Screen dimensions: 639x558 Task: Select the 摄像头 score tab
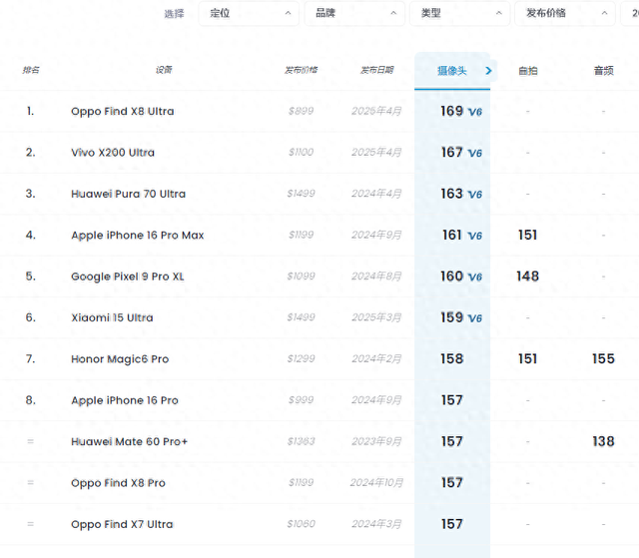click(x=452, y=71)
